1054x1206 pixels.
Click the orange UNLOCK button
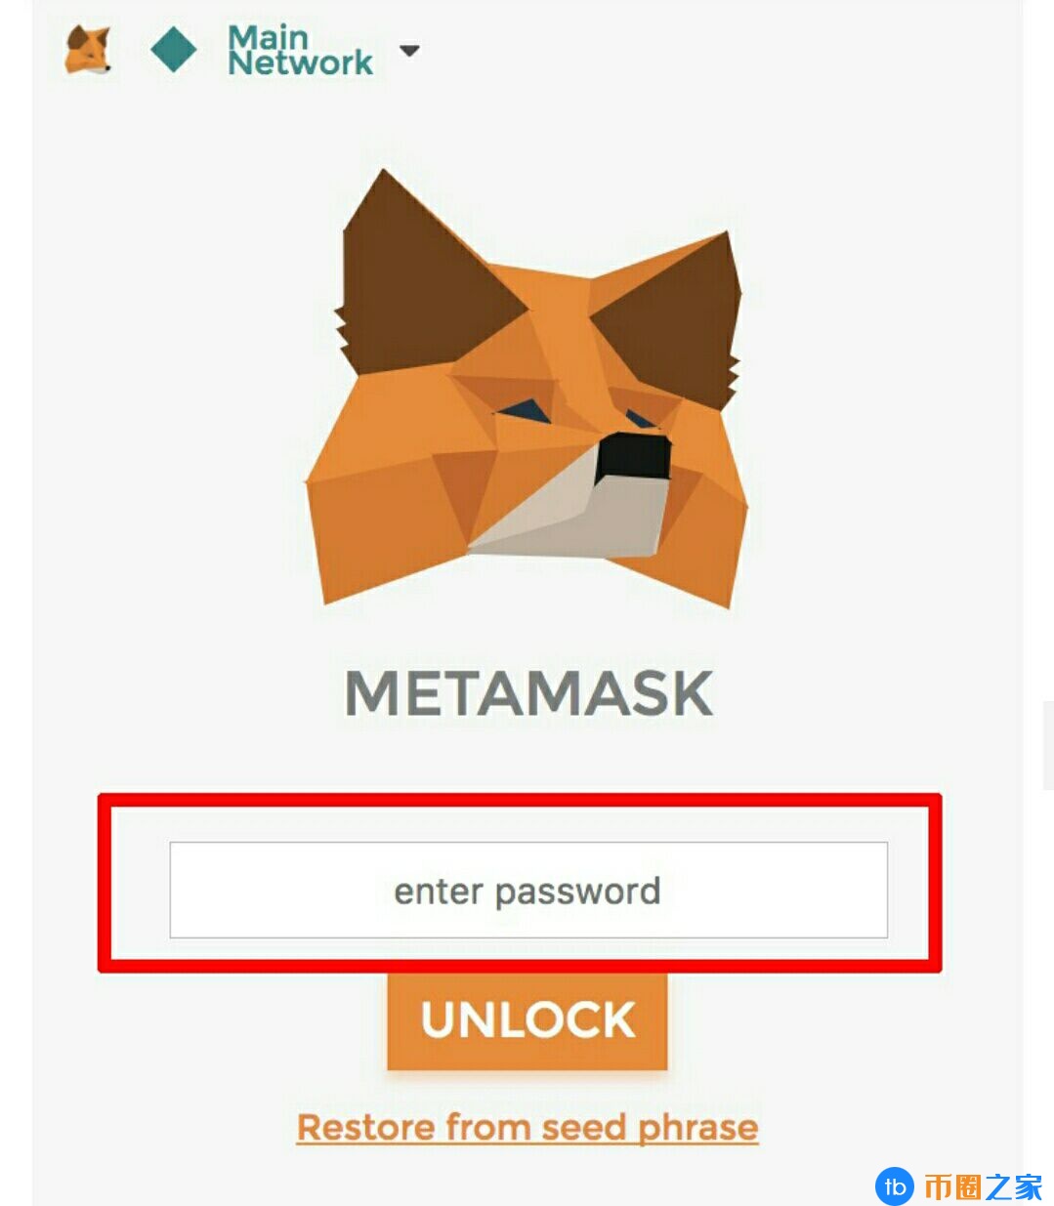click(x=527, y=1020)
